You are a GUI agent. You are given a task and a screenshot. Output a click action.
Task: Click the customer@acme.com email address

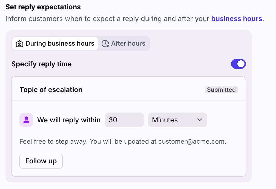191,141
